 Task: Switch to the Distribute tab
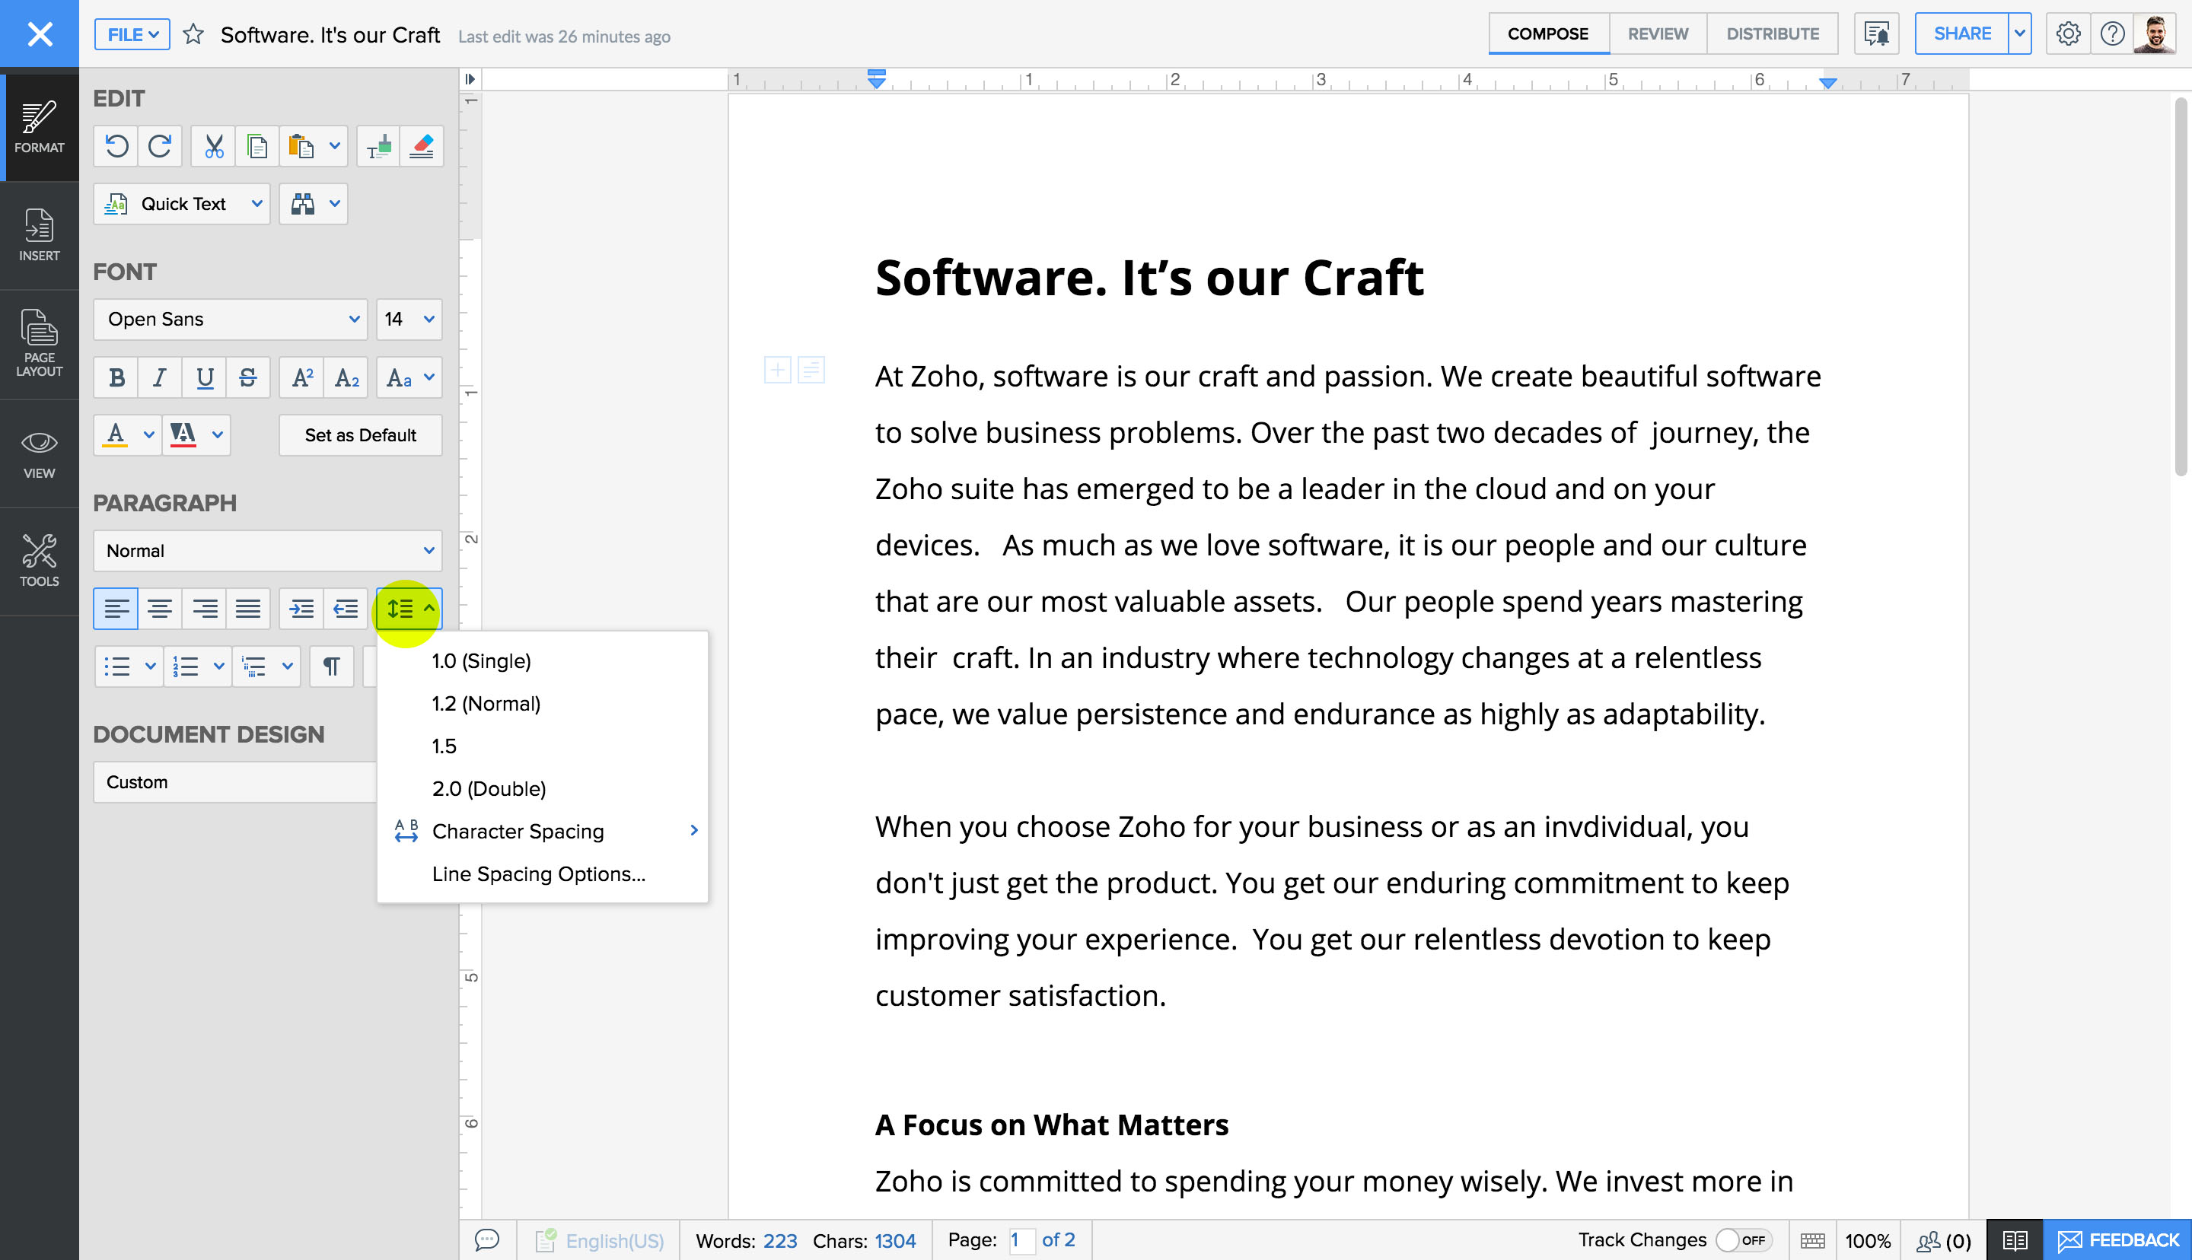coord(1769,33)
